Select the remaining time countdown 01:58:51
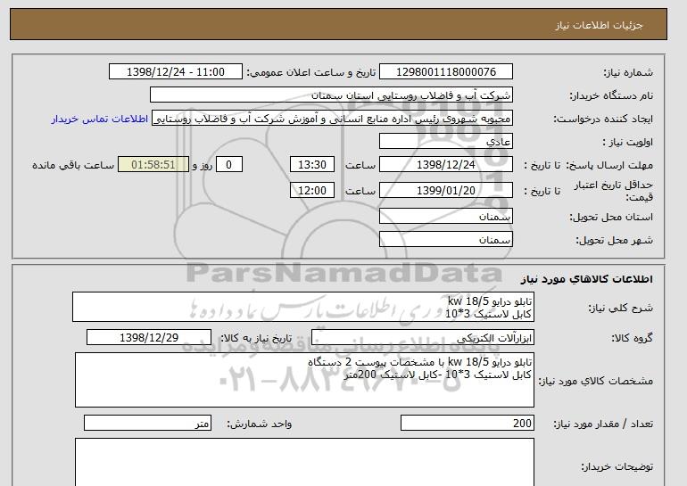The width and height of the screenshot is (687, 486). [x=153, y=165]
